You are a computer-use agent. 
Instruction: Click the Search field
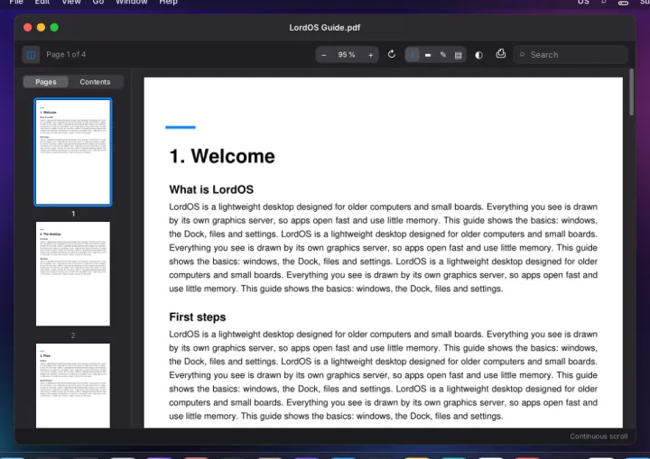click(x=571, y=55)
